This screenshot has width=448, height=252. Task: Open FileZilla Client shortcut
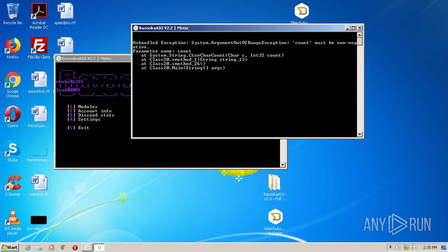(39, 48)
